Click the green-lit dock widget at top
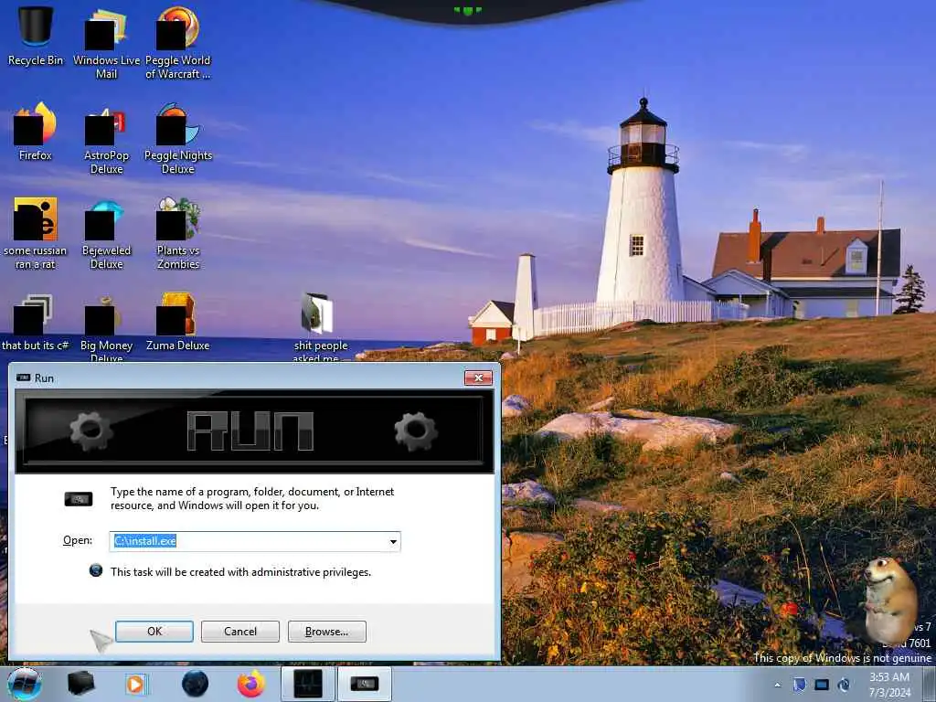 [467, 10]
